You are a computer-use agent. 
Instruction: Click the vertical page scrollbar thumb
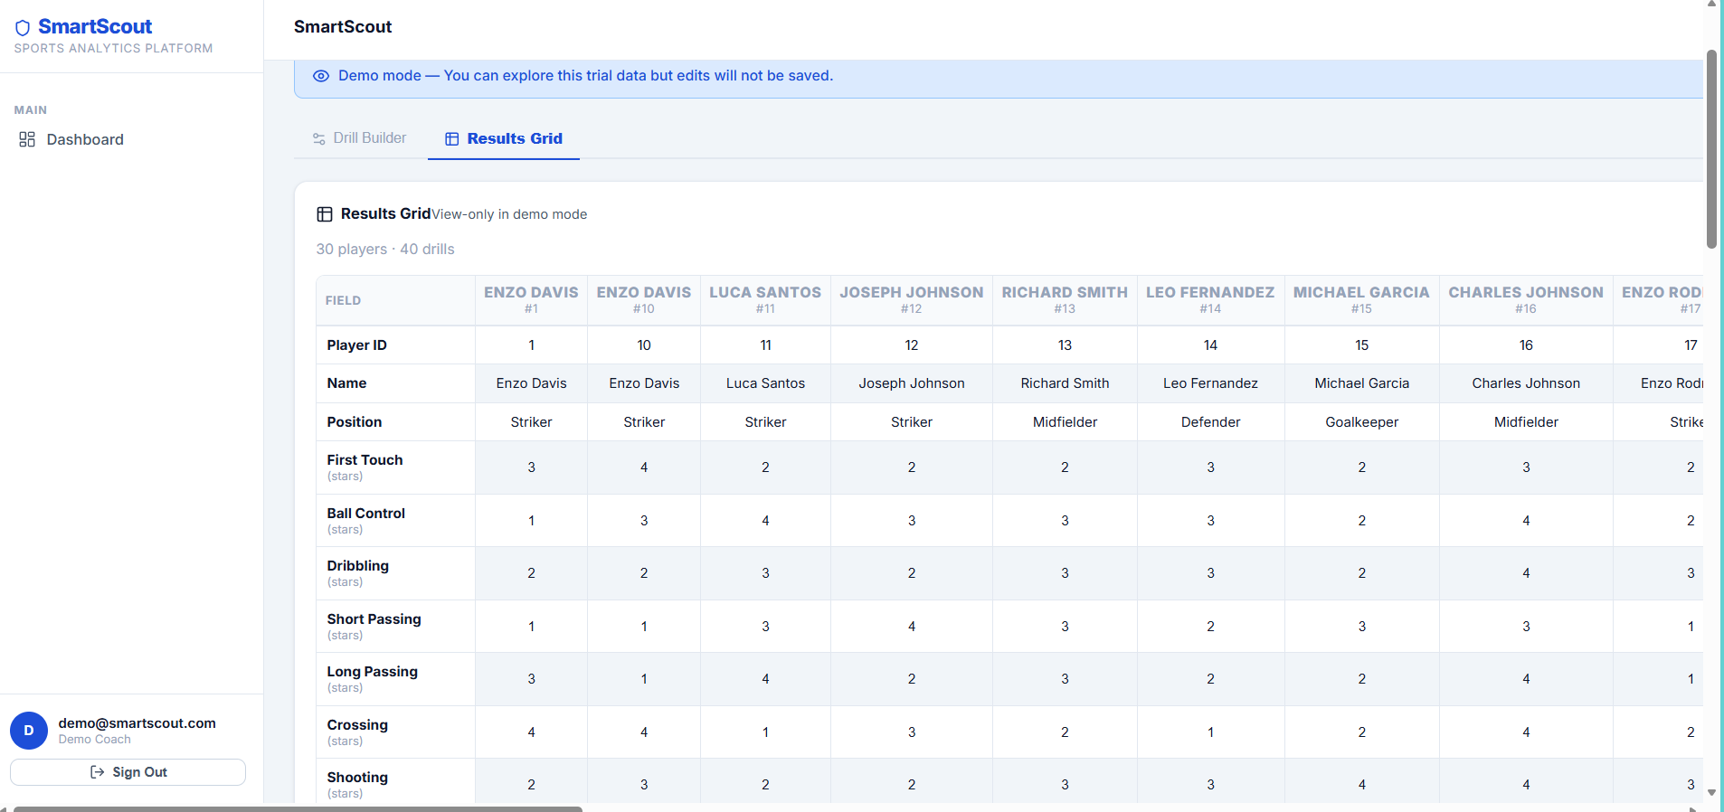[x=1711, y=149]
